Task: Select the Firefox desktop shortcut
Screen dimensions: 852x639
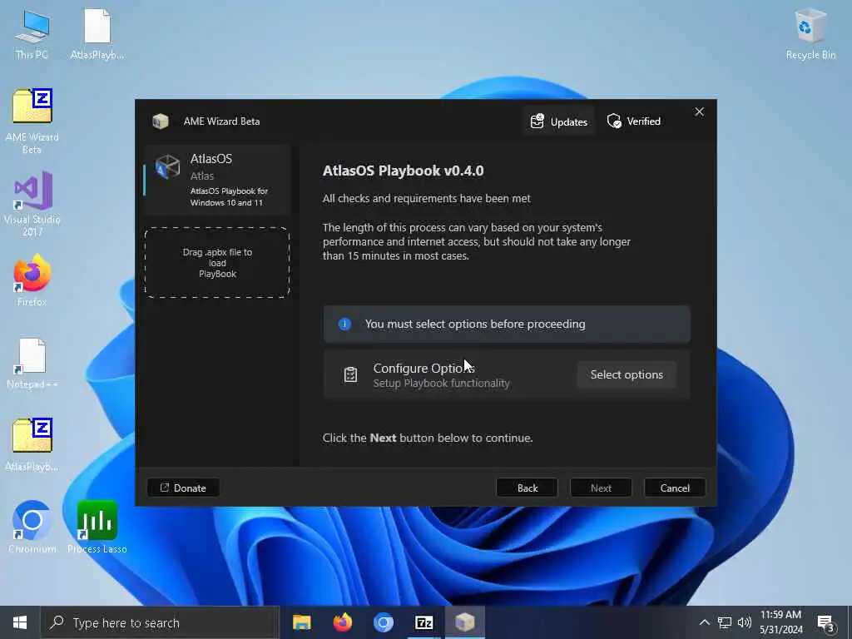Action: [32, 280]
